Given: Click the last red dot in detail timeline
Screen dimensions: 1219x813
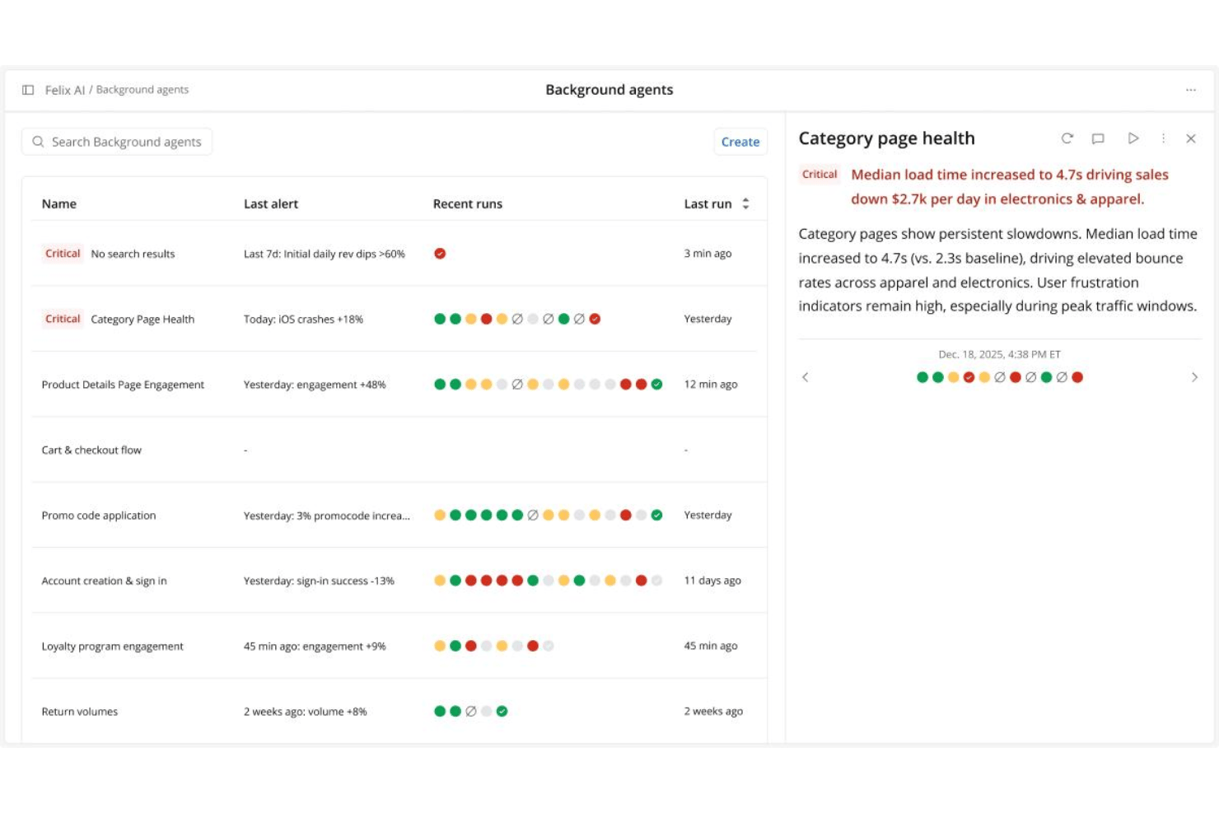Looking at the screenshot, I should click(x=1077, y=377).
